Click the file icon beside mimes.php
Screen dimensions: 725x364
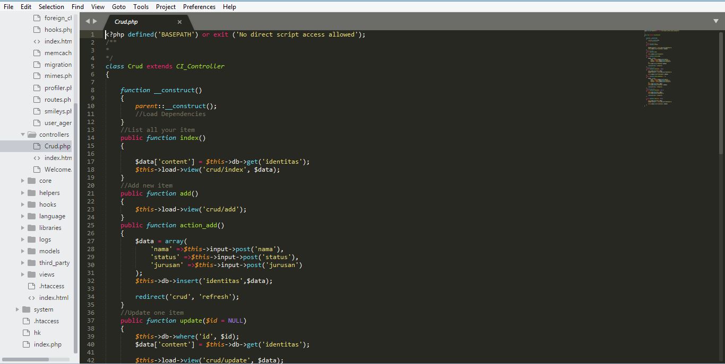tap(37, 76)
